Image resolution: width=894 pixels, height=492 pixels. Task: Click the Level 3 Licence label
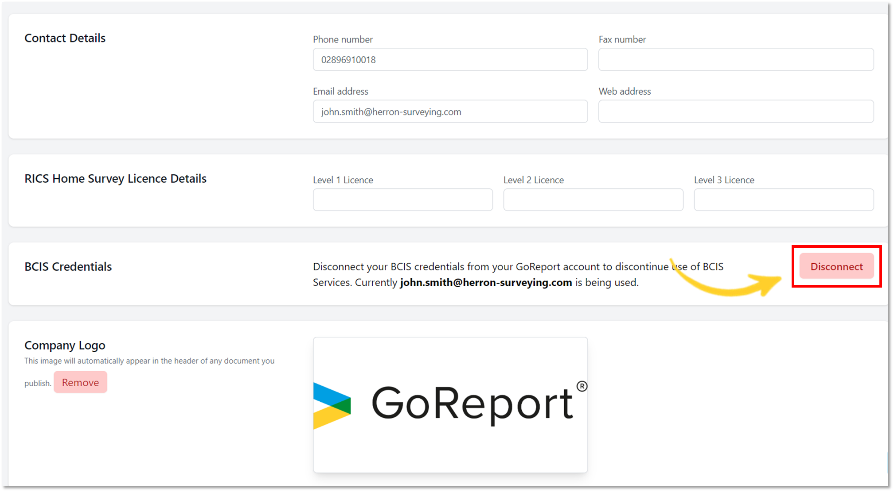pos(724,180)
